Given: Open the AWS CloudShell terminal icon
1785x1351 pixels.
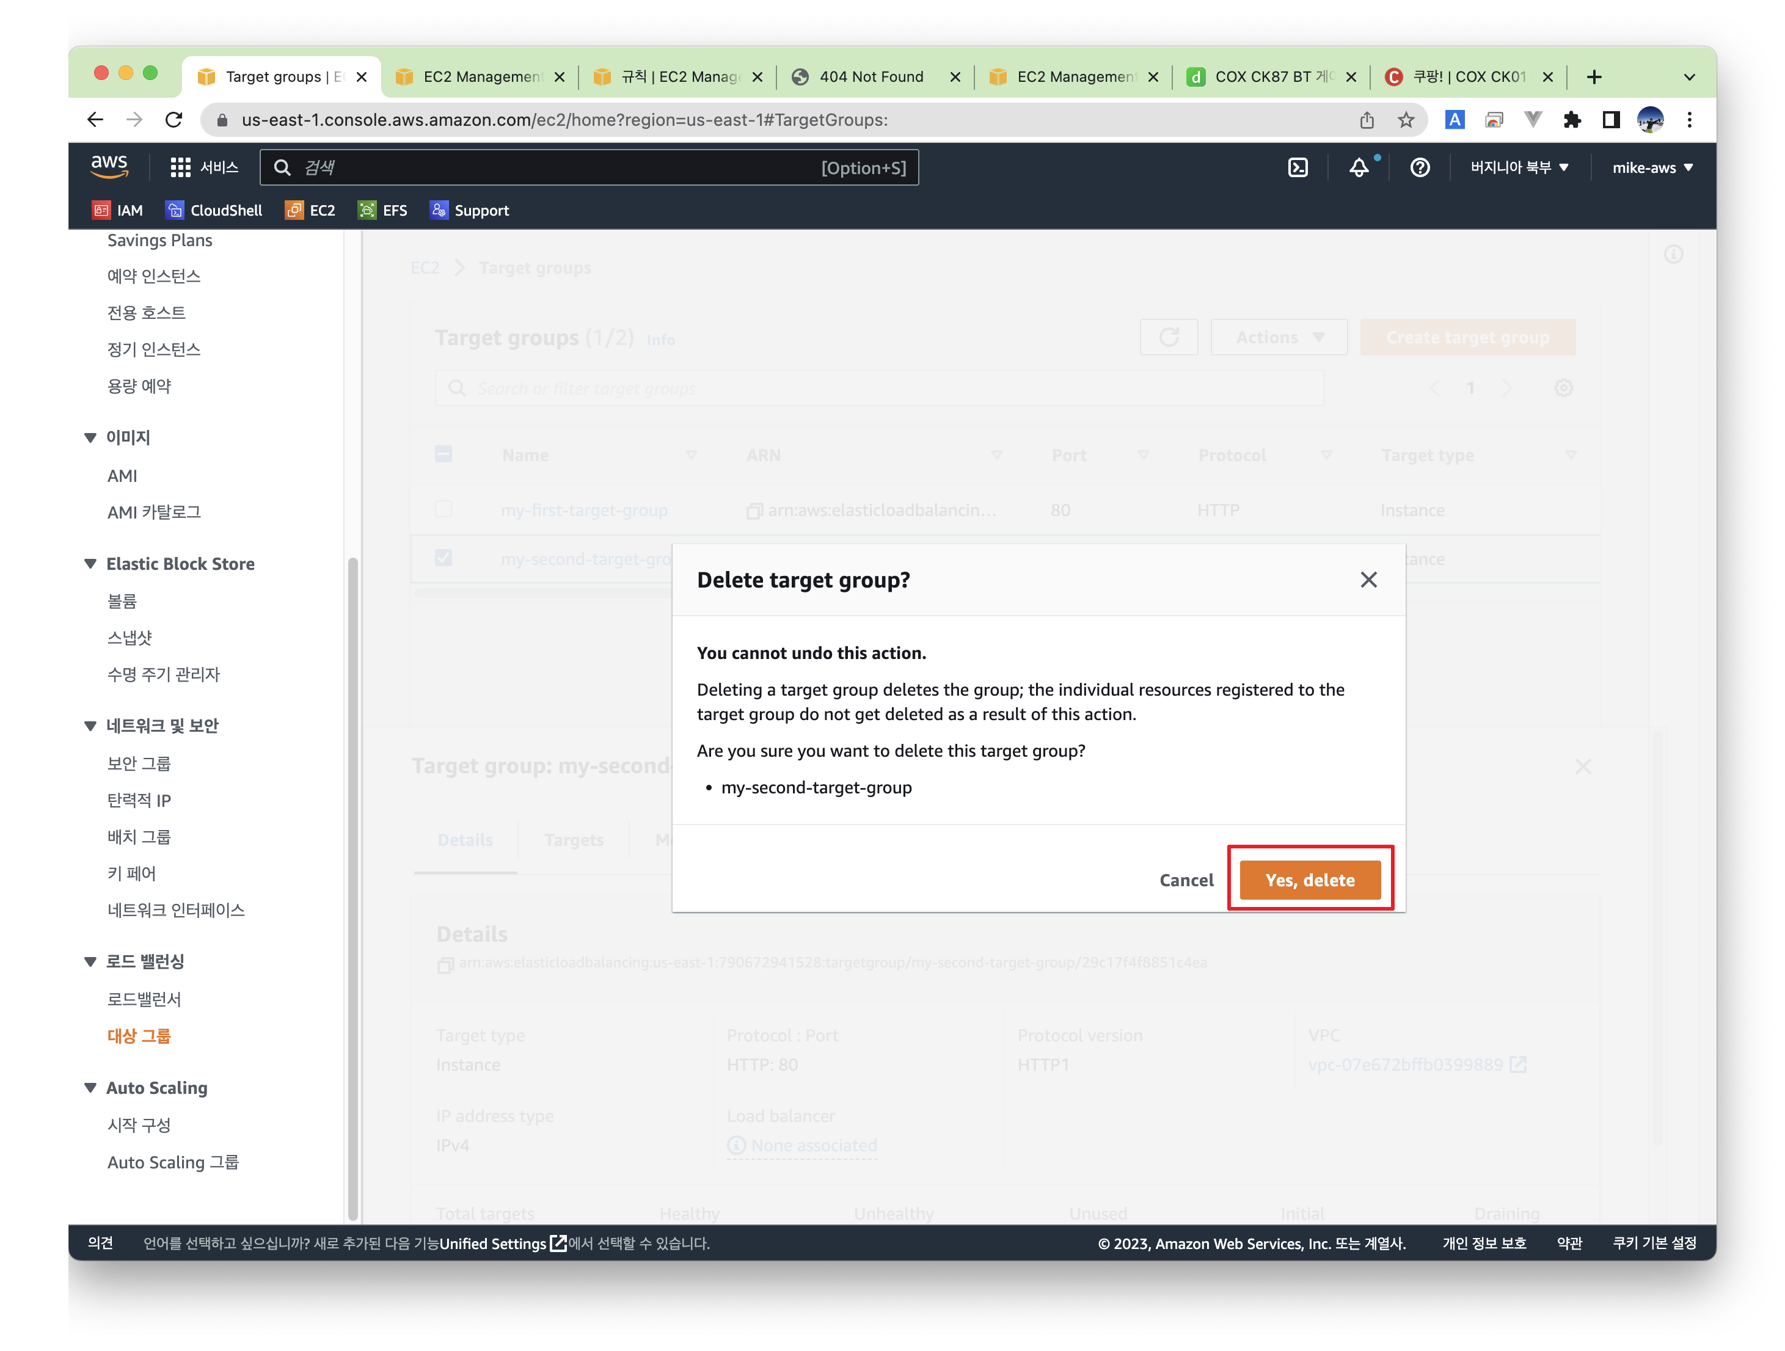Looking at the screenshot, I should coord(1297,168).
